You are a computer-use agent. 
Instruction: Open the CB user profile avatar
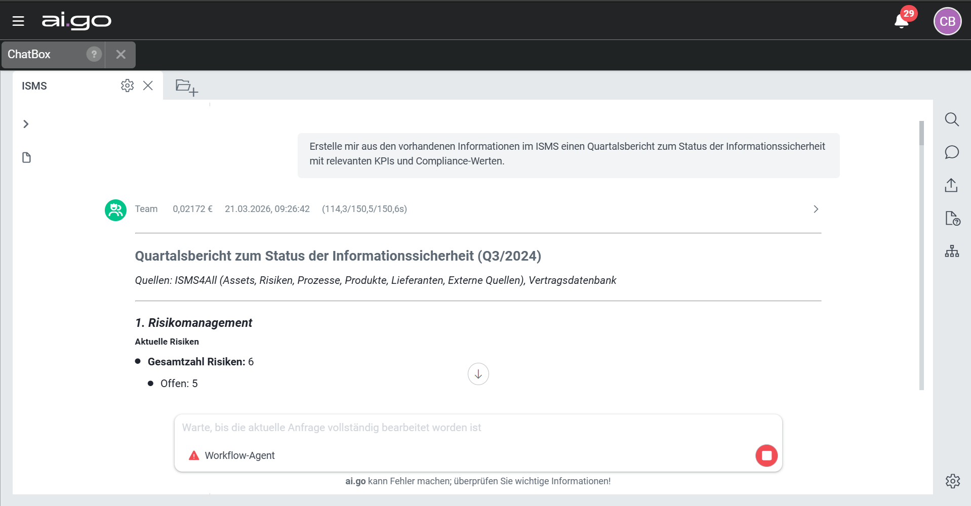[947, 21]
